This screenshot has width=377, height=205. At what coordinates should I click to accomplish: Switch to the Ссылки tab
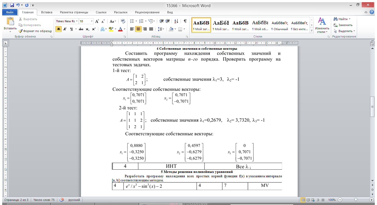(101, 12)
